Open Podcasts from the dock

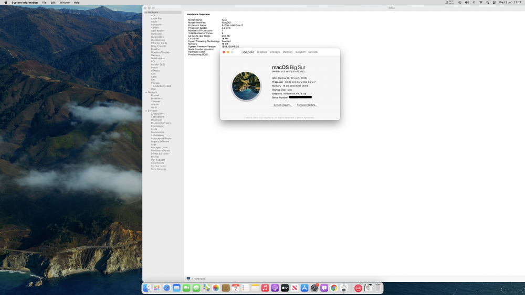(x=275, y=288)
